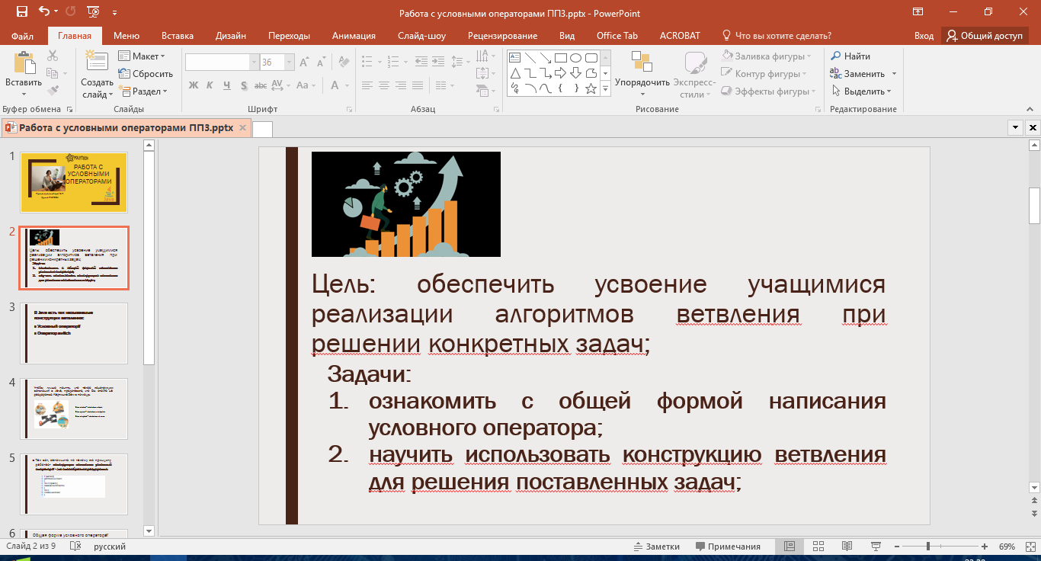Increase font size with the larger A icon

[x=305, y=63]
